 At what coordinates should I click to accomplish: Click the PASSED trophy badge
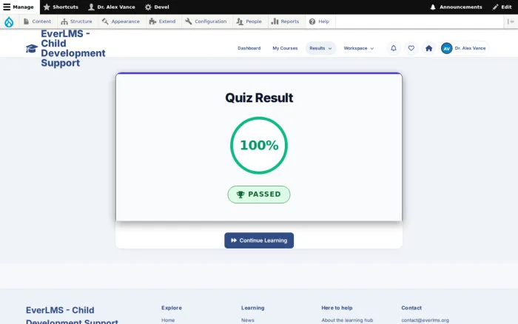pos(259,195)
